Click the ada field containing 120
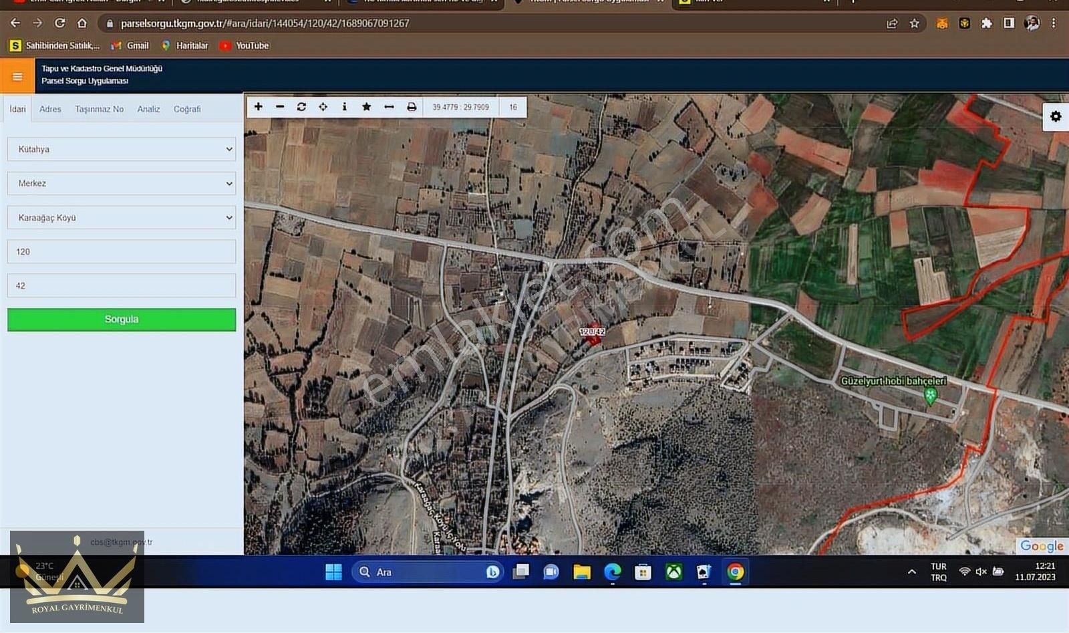1069x633 pixels. point(122,251)
